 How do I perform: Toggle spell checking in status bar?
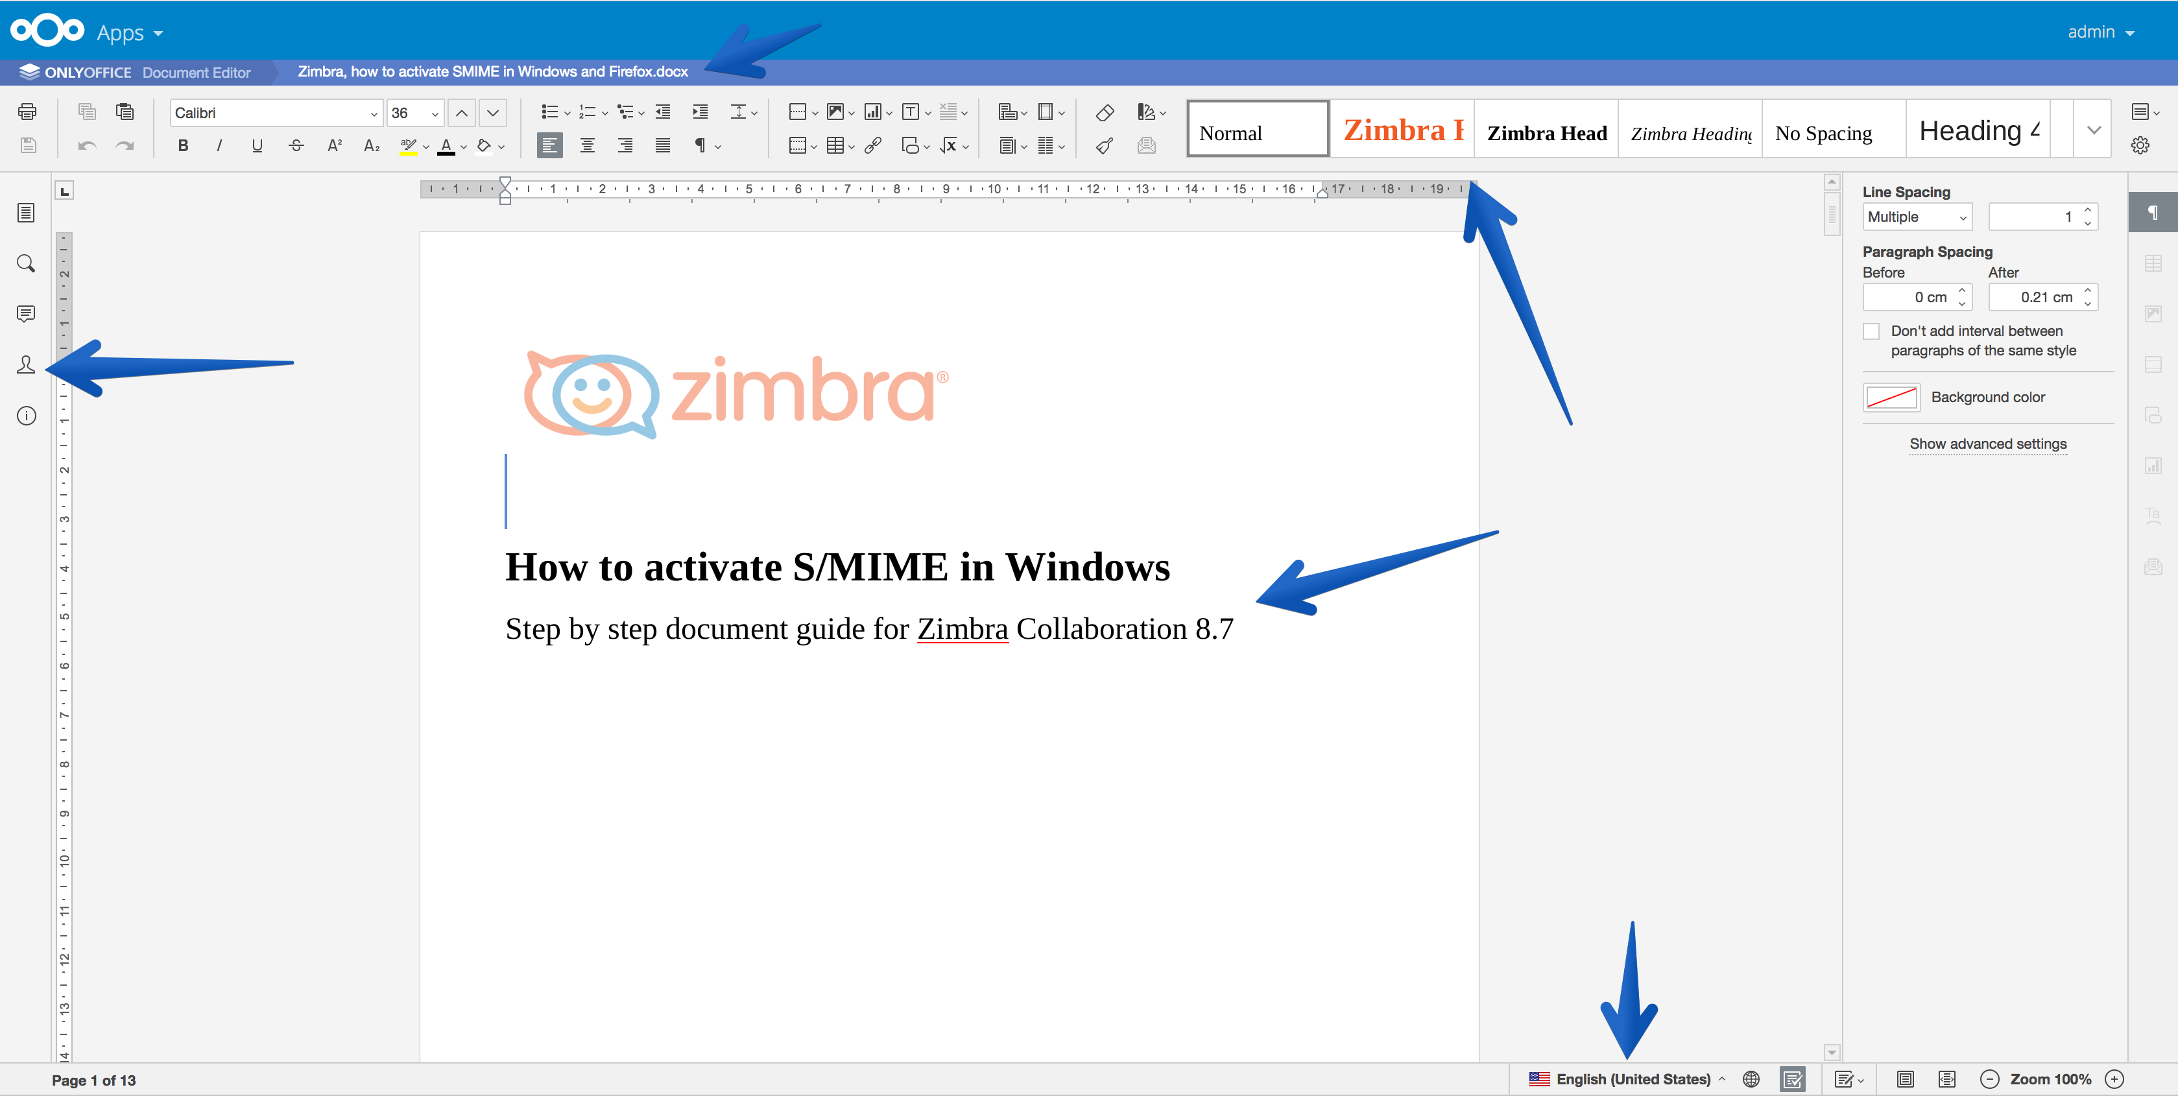click(1793, 1079)
